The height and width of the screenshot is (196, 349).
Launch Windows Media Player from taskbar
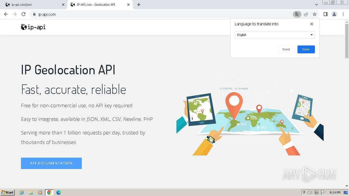click(40, 192)
